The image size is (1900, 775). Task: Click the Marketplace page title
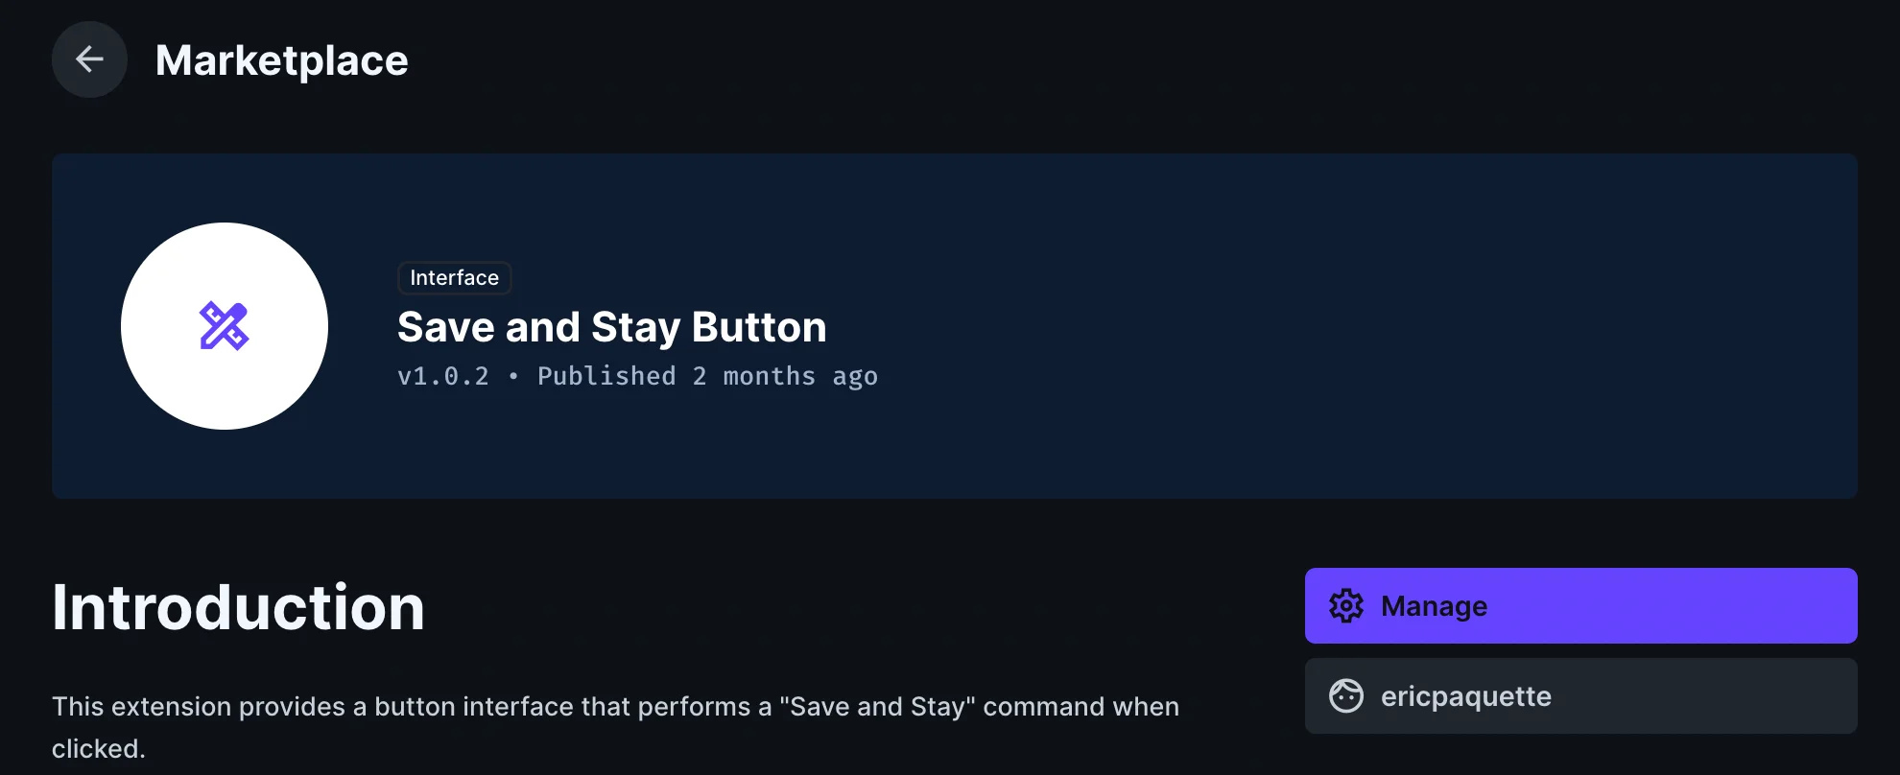[281, 60]
